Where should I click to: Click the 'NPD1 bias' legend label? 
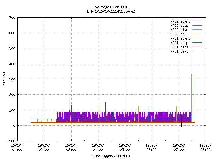pos(179,47)
